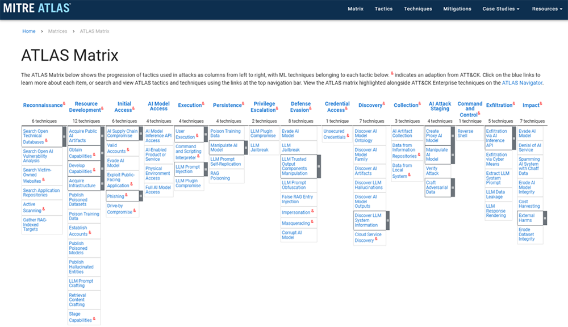Image resolution: width=568 pixels, height=327 pixels.
Task: Go to the Tactics page
Action: point(383,9)
